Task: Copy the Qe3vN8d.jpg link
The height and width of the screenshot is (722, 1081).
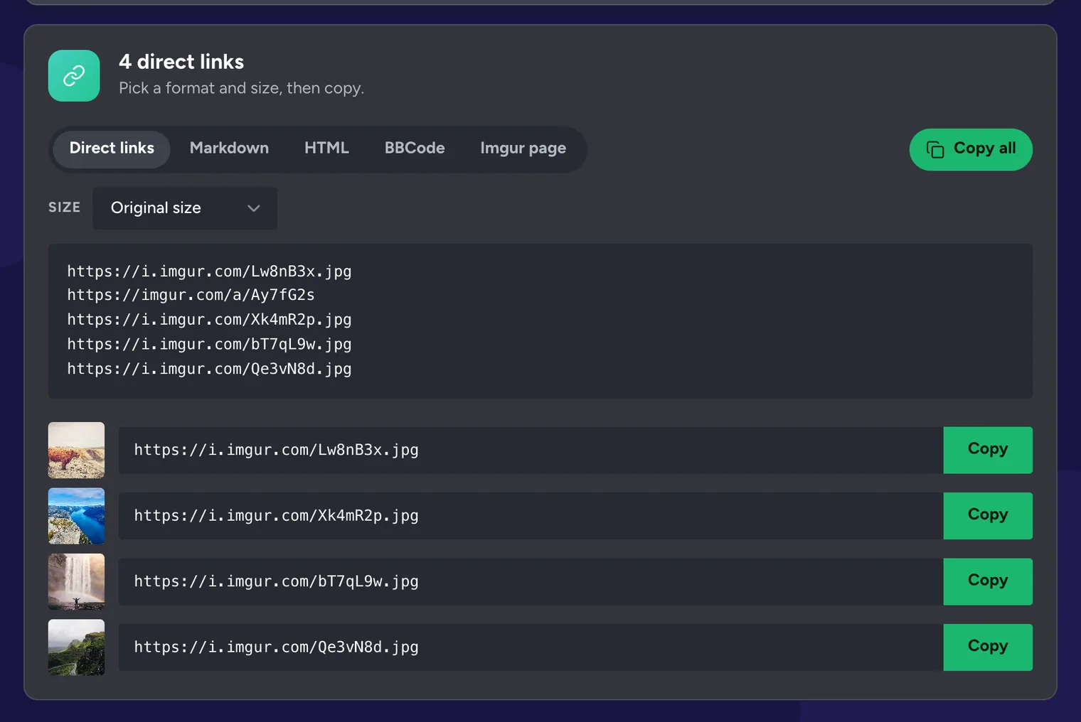Action: click(x=988, y=647)
